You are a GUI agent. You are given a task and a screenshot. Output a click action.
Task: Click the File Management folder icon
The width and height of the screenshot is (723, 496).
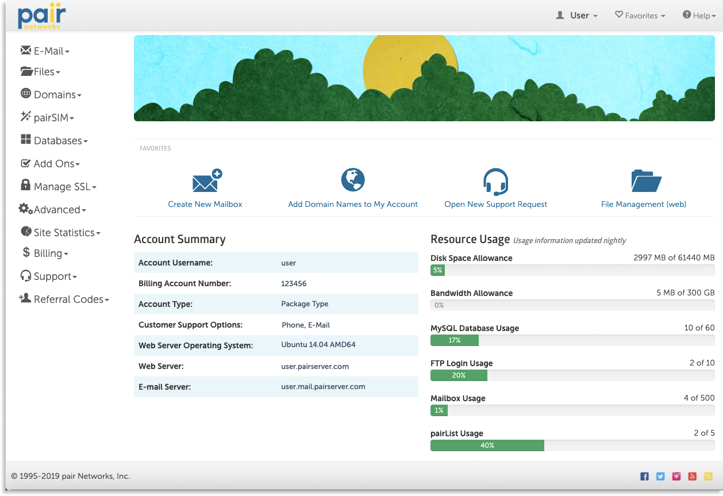646,181
